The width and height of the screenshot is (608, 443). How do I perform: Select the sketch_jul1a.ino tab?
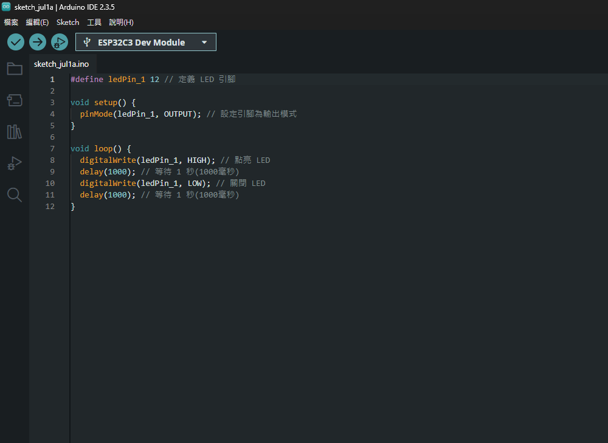[x=61, y=64]
